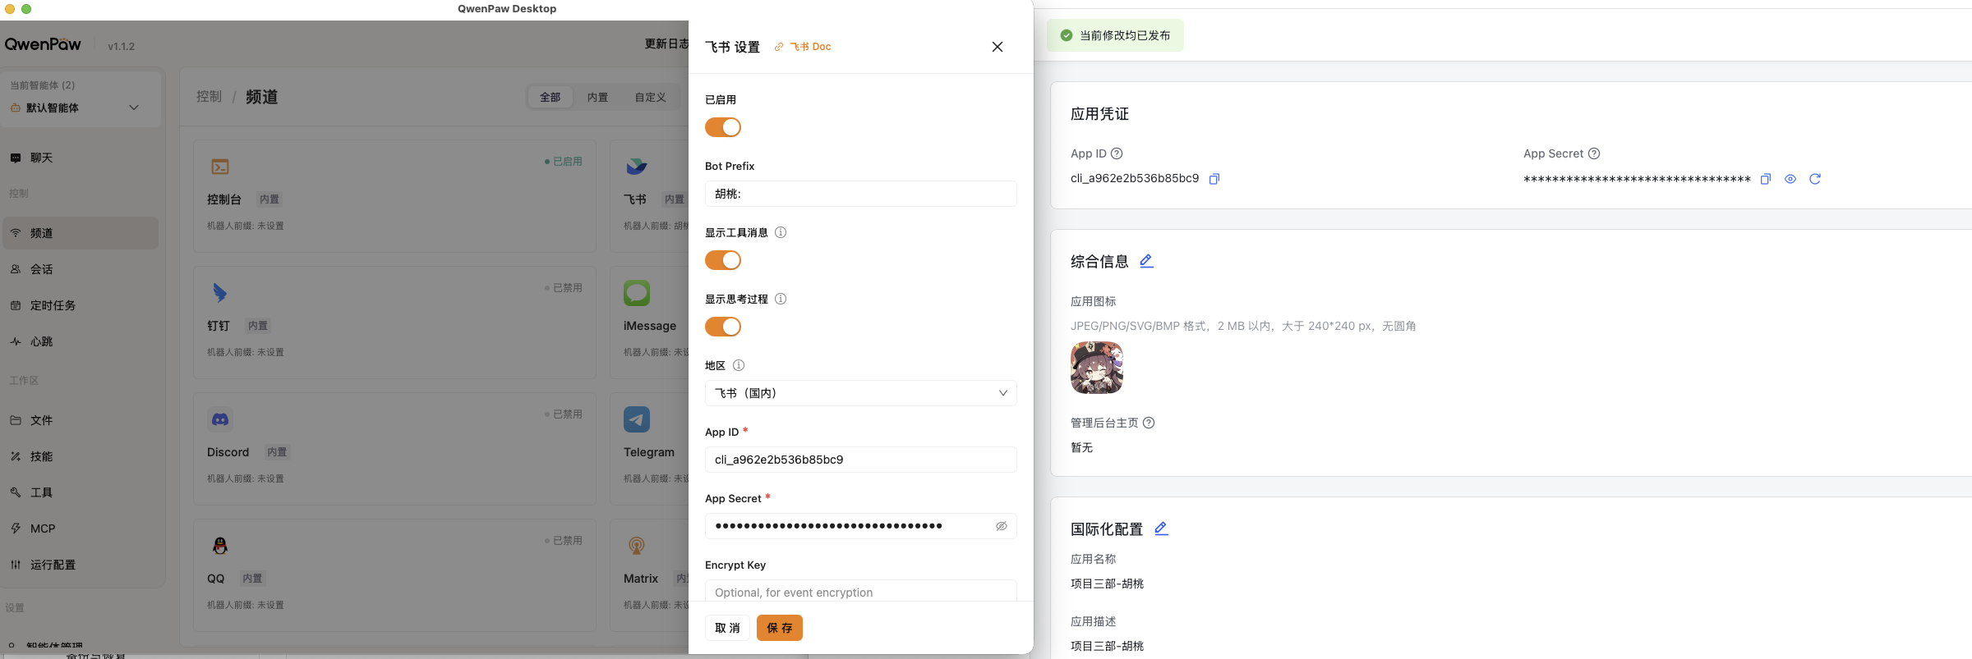Screen dimensions: 1972x659
Task: Copy the masked App Secret value
Action: coord(1765,179)
